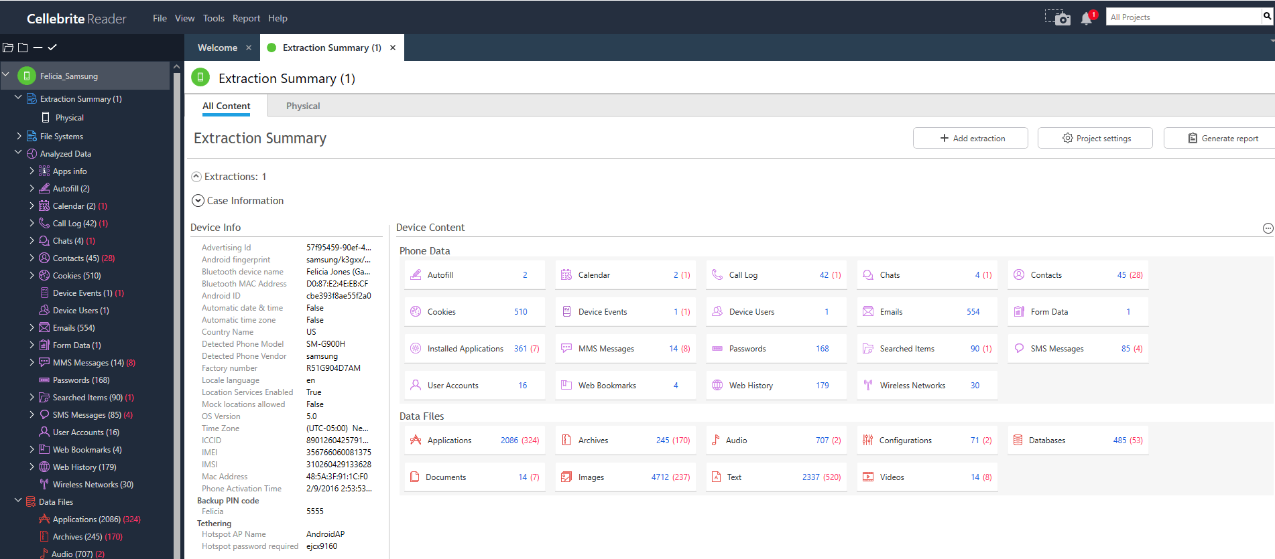The image size is (1275, 559).
Task: Open the notifications bell
Action: coord(1087,18)
